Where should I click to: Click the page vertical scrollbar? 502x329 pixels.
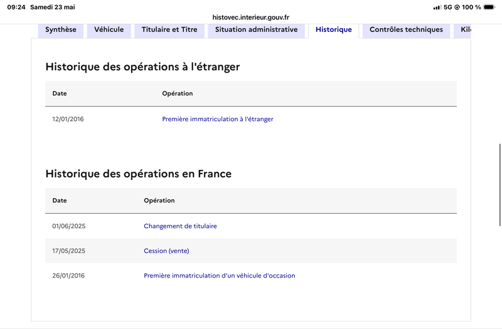tap(499, 185)
